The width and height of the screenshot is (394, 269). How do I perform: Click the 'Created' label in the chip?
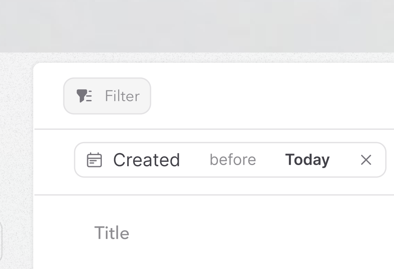(146, 159)
